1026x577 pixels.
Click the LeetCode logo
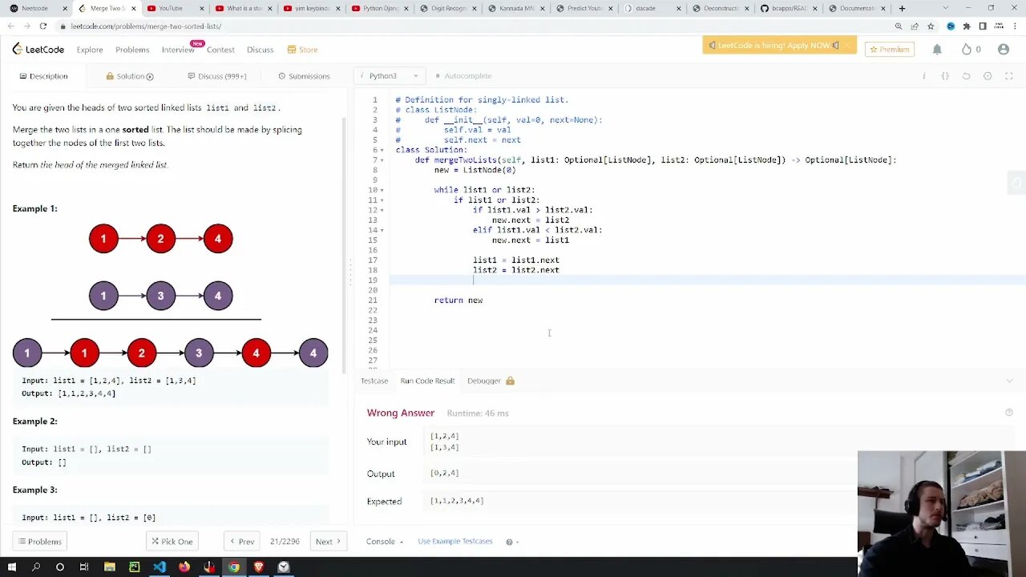[x=38, y=50]
